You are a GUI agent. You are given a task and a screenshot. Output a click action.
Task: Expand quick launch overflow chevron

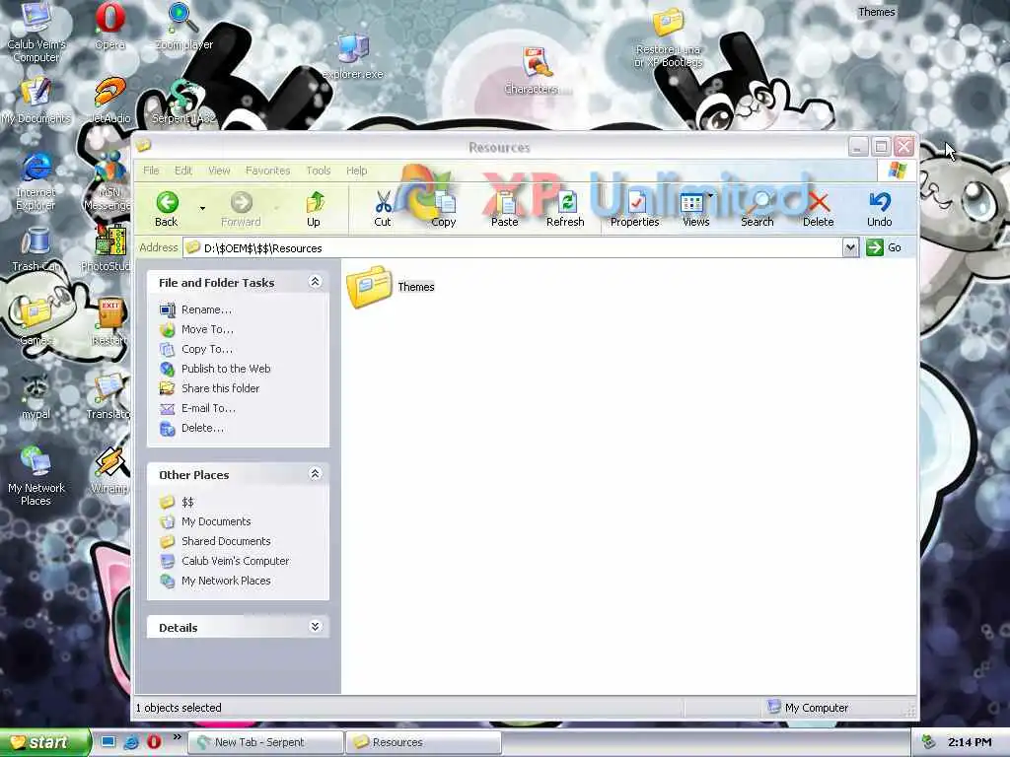pos(178,737)
